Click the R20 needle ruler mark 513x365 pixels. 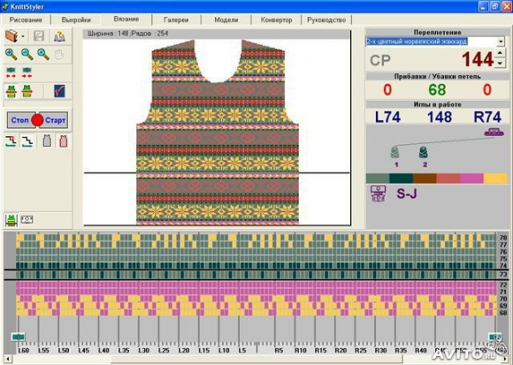pos(341,350)
